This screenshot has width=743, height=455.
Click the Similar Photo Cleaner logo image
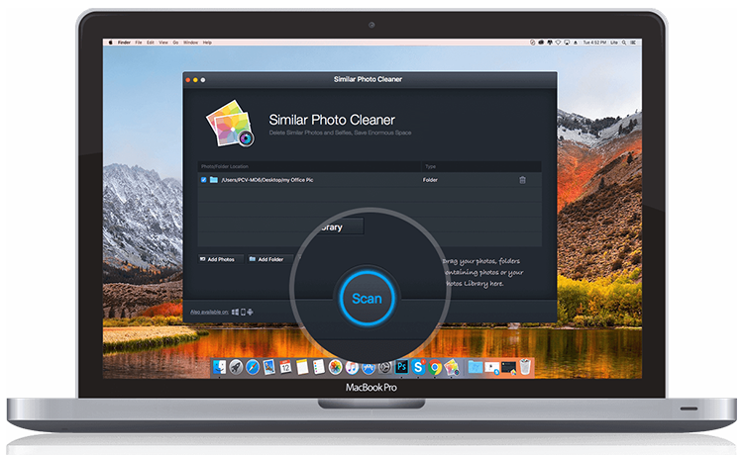[x=230, y=123]
